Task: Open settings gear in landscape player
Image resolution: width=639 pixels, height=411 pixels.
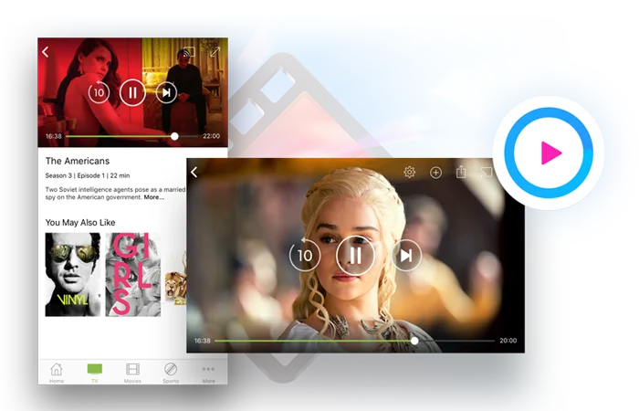Action: (410, 172)
